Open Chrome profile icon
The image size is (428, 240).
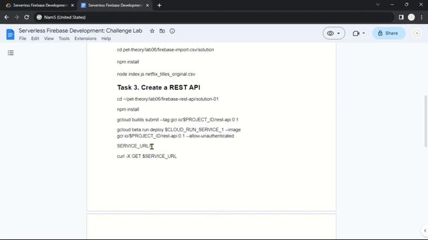411,17
